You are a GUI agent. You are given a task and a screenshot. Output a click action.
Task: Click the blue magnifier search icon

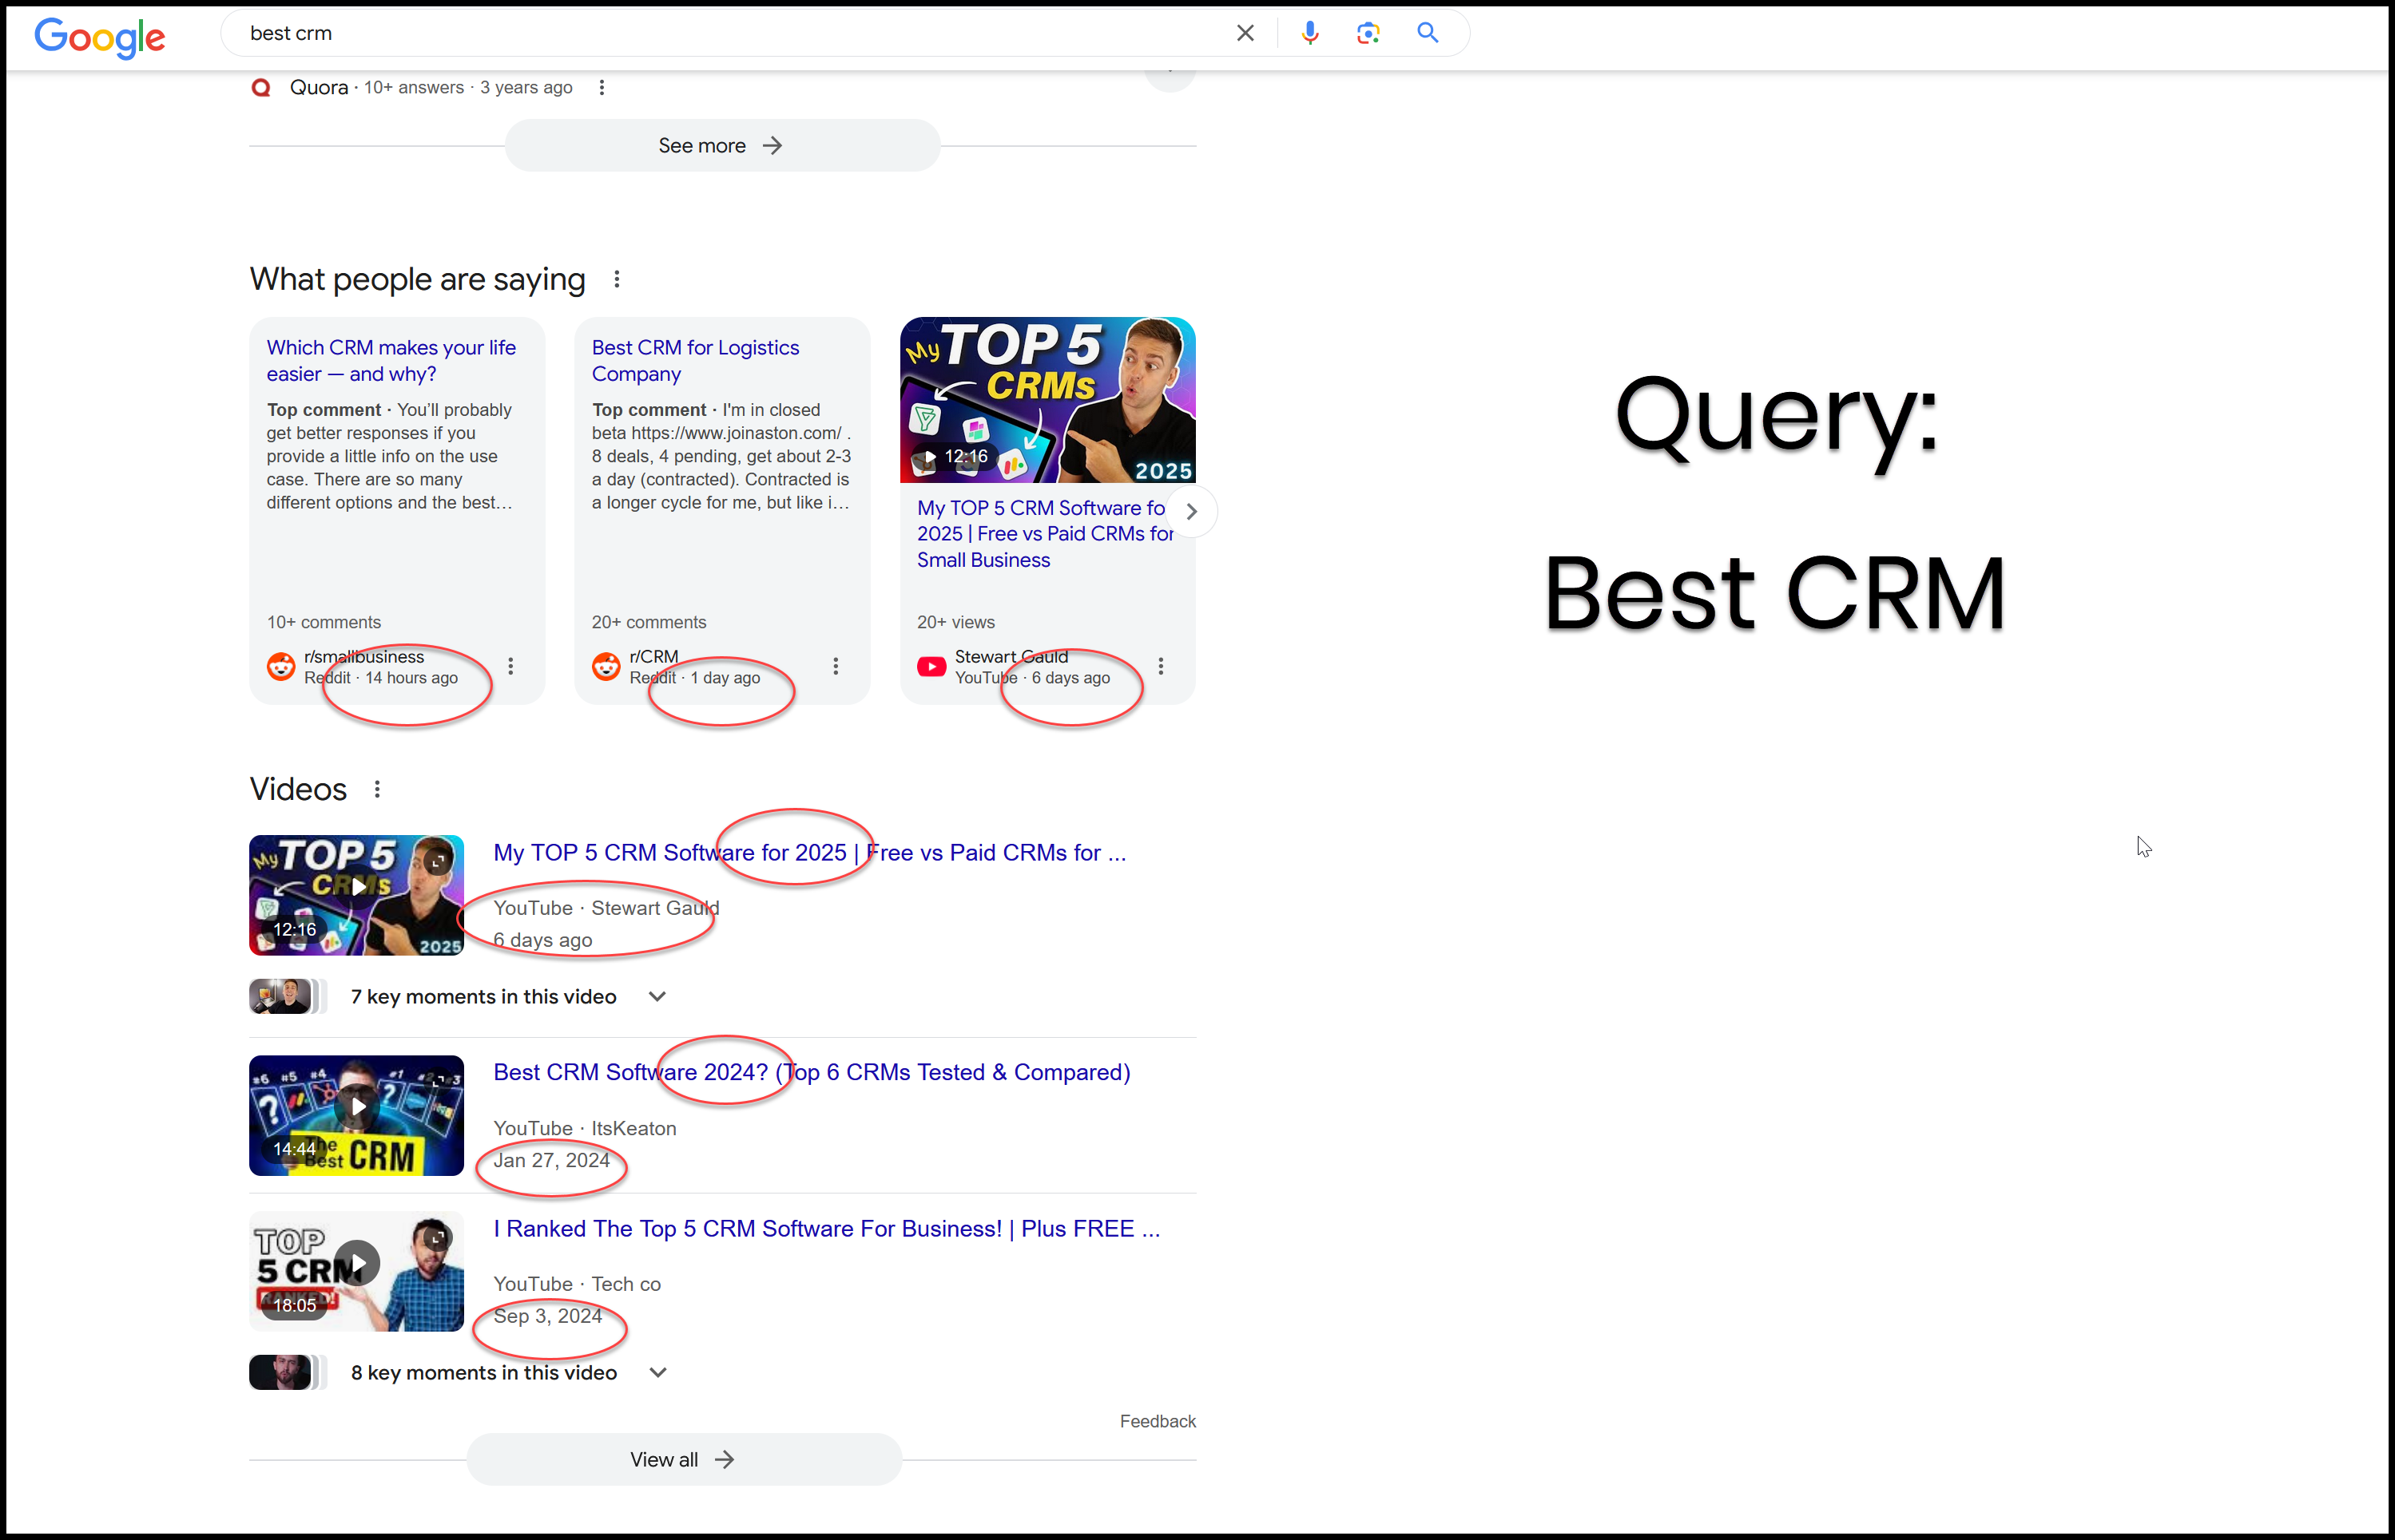(x=1428, y=33)
